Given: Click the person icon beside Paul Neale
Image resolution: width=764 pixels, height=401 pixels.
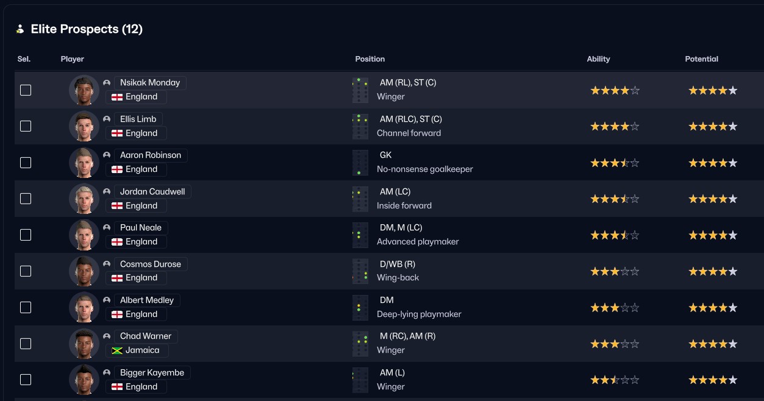Looking at the screenshot, I should point(107,227).
